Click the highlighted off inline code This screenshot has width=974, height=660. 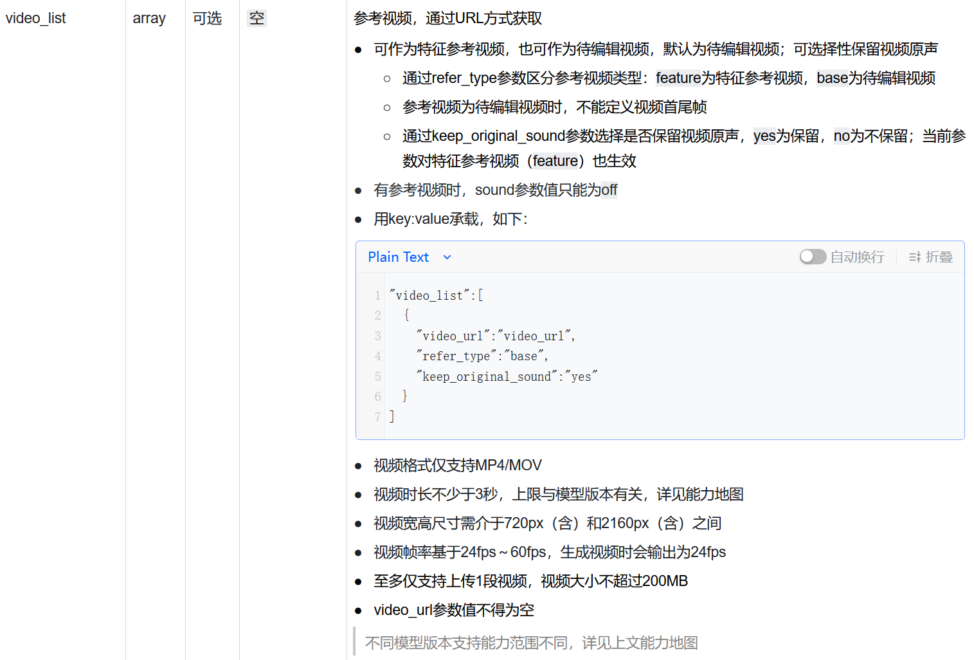609,190
